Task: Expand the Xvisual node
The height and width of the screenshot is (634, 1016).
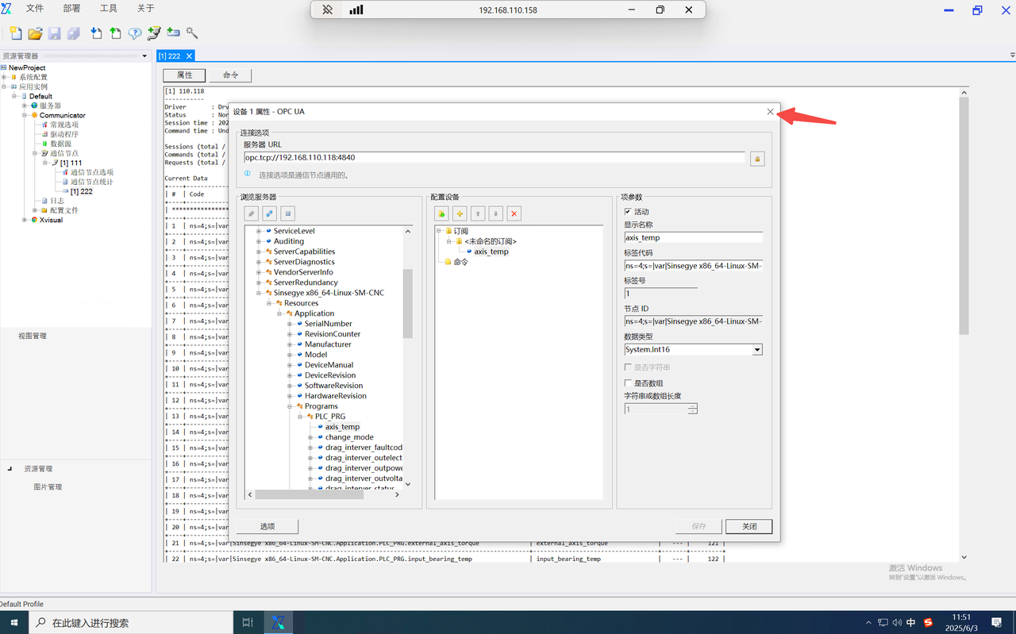Action: (x=25, y=220)
